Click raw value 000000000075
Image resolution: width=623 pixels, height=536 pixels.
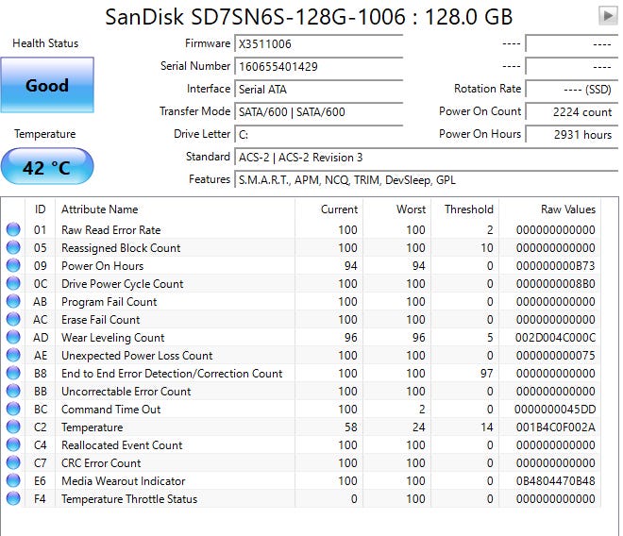[x=555, y=355]
